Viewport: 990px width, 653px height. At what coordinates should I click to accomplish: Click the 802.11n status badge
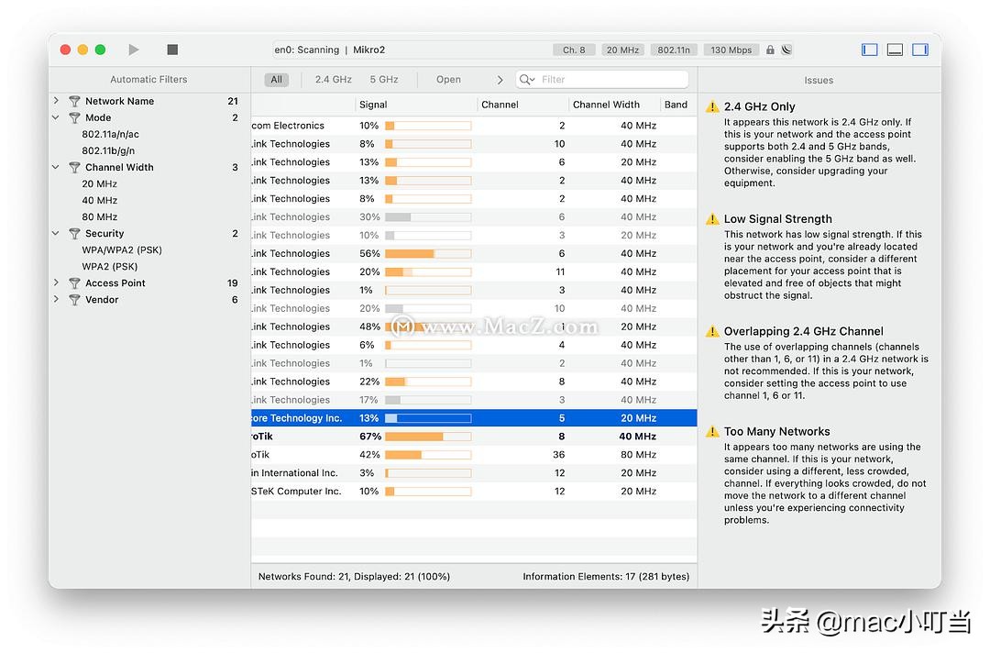point(674,50)
